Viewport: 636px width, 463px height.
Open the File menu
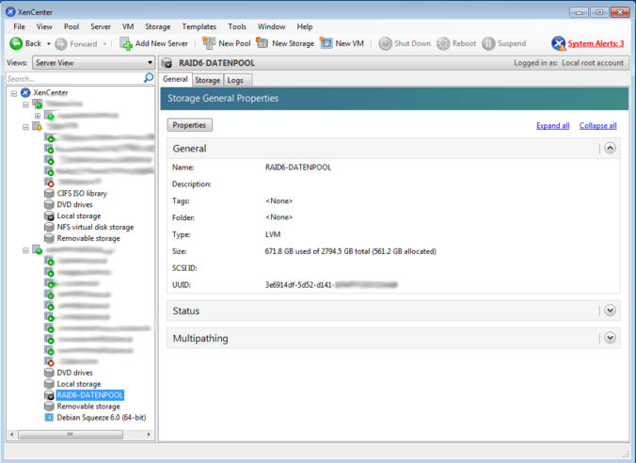pyautogui.click(x=19, y=26)
